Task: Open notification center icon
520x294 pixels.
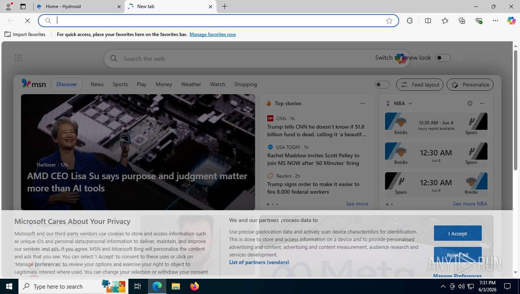Action: click(x=507, y=286)
